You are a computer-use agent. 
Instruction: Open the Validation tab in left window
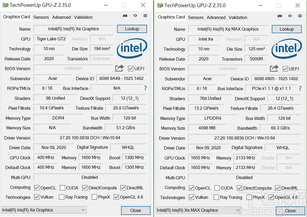coord(83,17)
